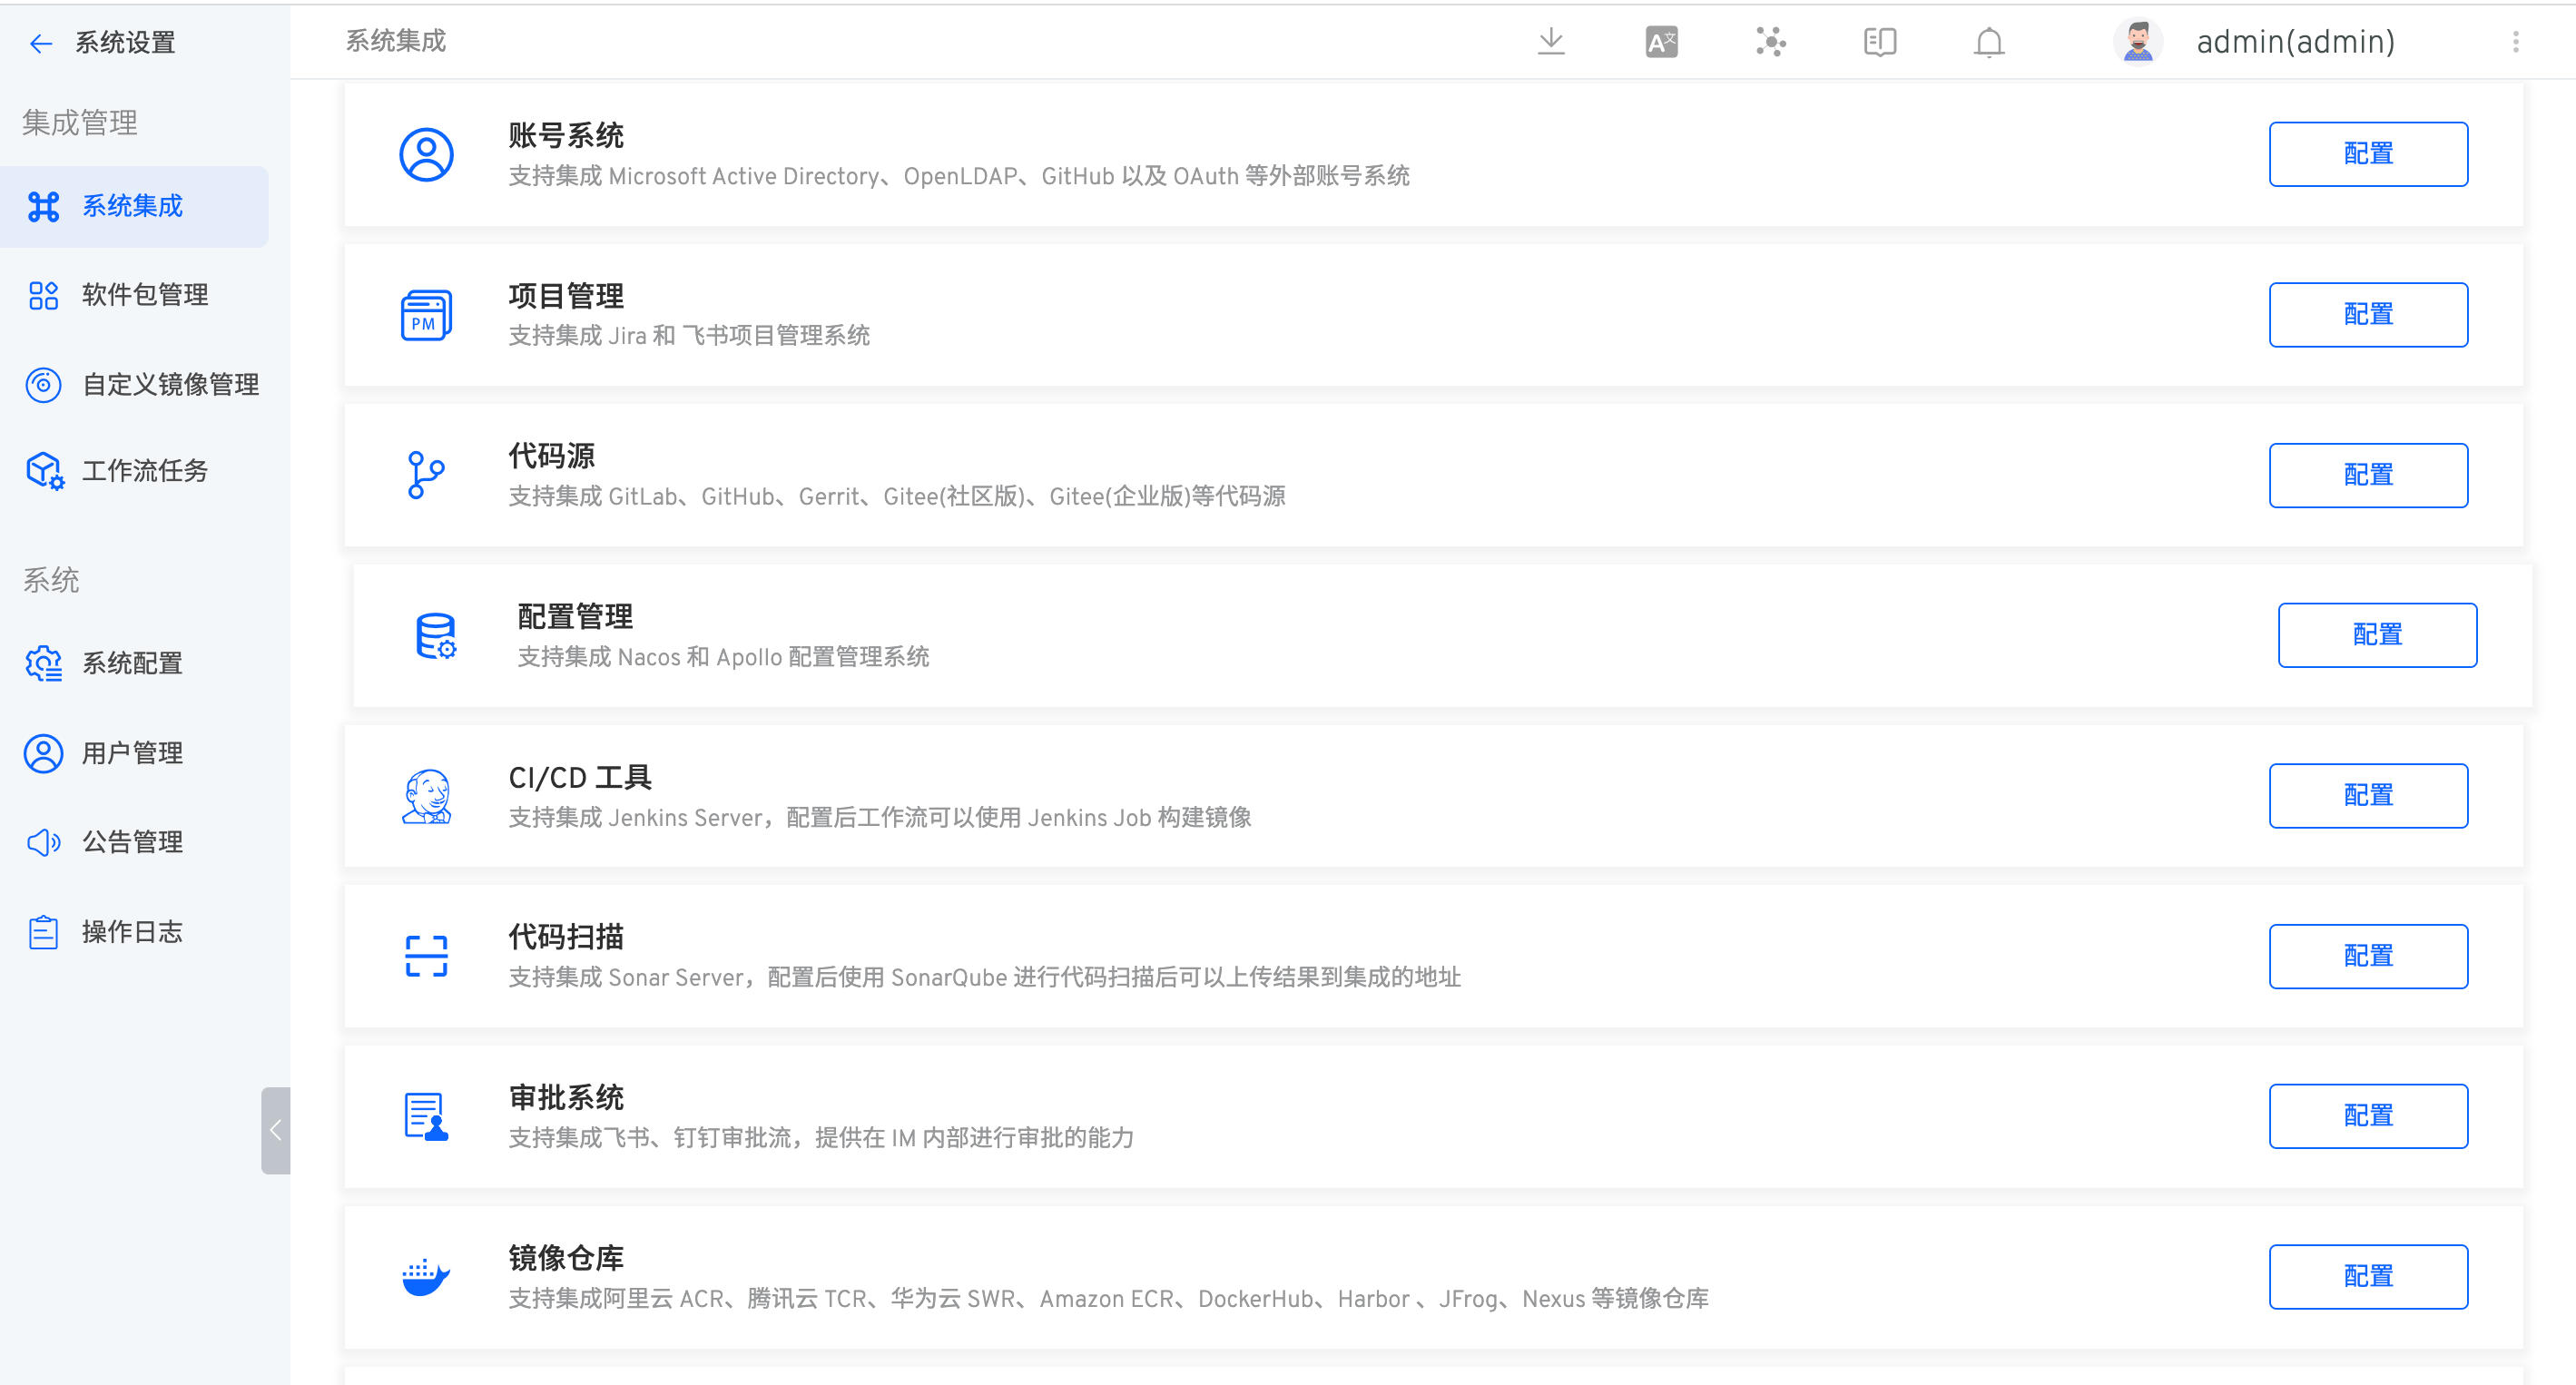2576x1385 pixels.
Task: Click the 项目管理 PM icon
Action: [427, 315]
